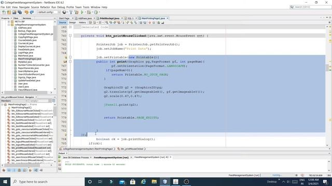Close the MainPrintingPage2.java tab
Screen dimensions: 332x186
pos(168,19)
